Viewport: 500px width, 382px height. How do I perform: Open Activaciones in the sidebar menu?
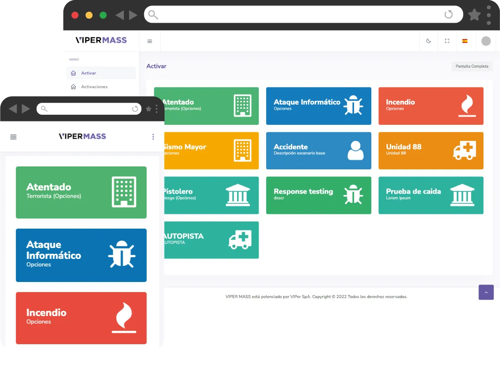pos(94,87)
